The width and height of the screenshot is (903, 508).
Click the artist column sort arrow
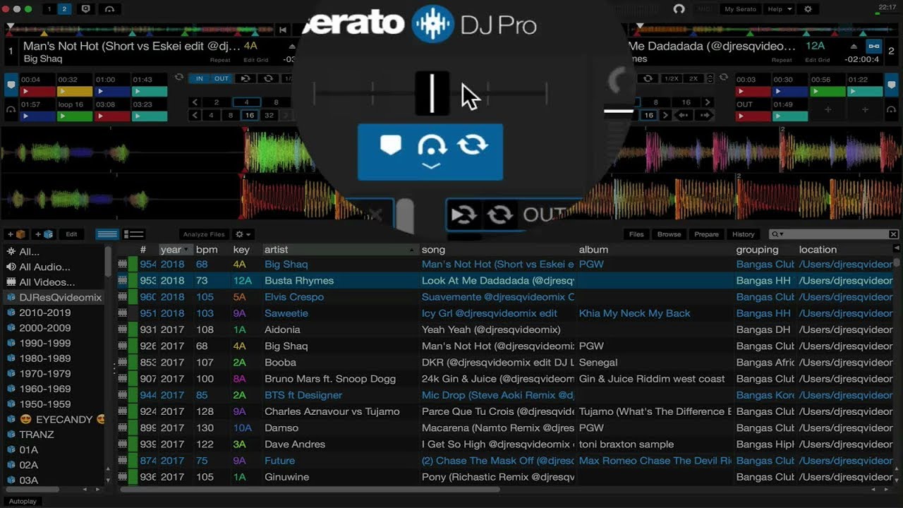(x=411, y=250)
